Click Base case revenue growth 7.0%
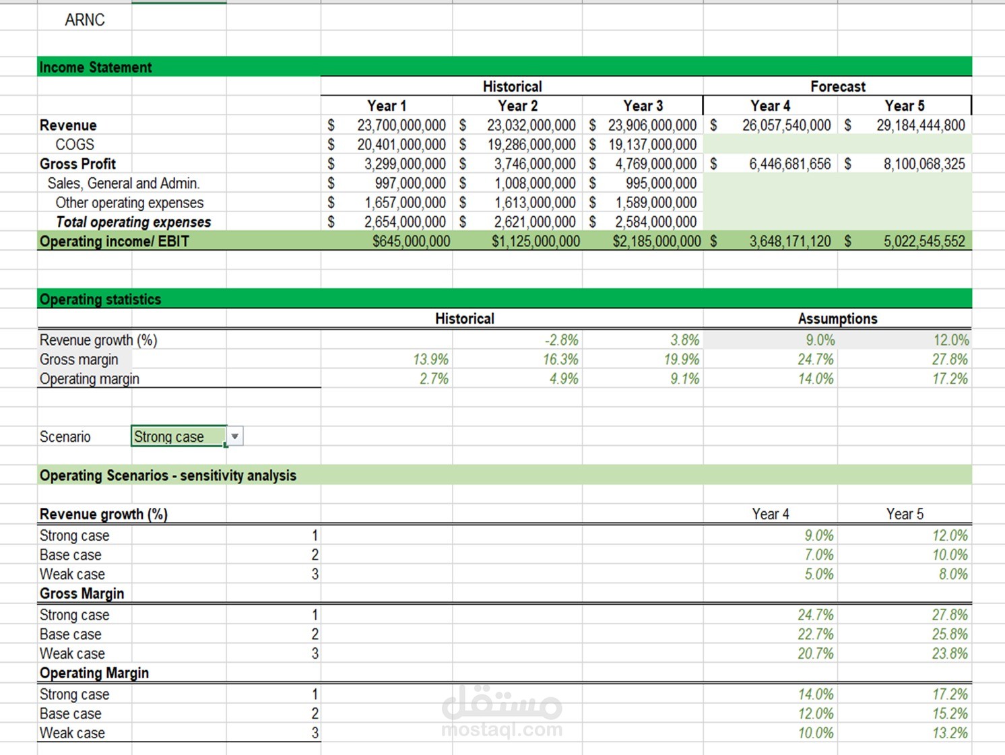Screen dimensions: 1005x755 tap(819, 555)
